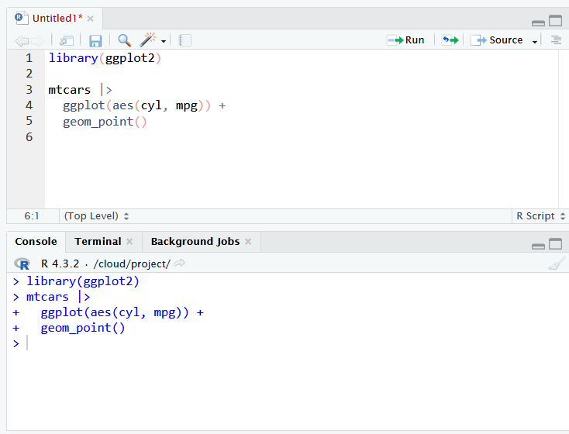Viewport: 569px width, 434px height.
Task: Click the show in new window icon
Action: pyautogui.click(x=67, y=40)
